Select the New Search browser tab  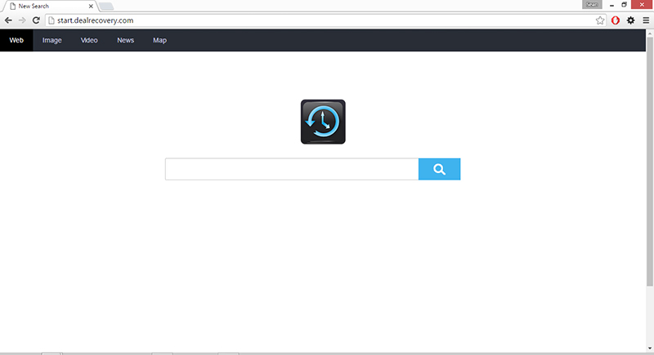[50, 7]
